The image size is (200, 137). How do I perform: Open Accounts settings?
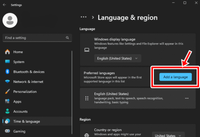click(37, 111)
